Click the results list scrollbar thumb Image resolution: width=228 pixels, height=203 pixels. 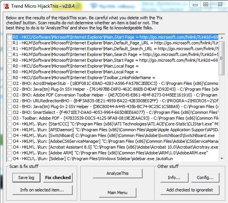click(222, 58)
